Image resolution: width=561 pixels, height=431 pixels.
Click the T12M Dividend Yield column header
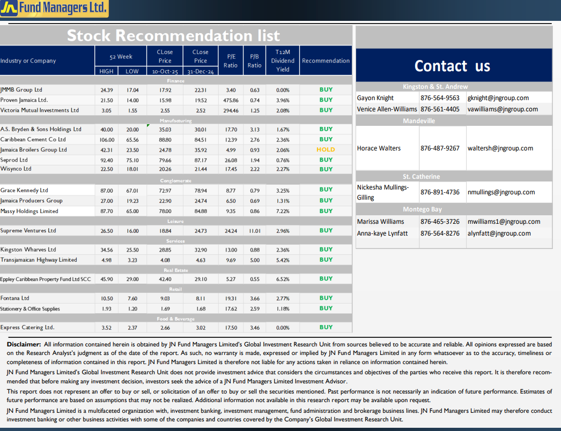tap(283, 61)
